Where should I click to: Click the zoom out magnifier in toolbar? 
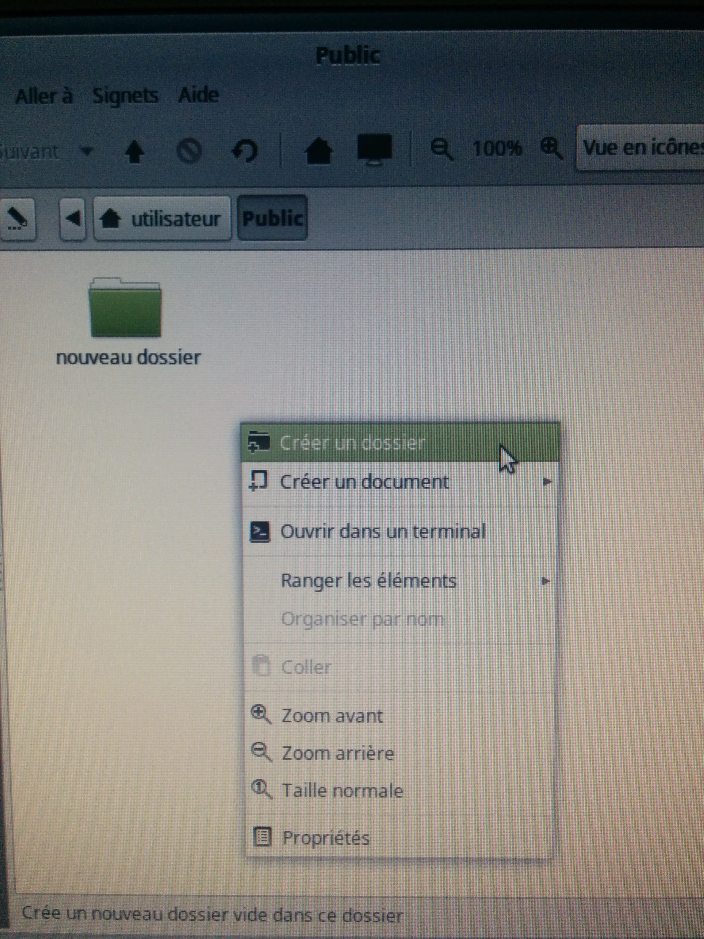tap(441, 149)
